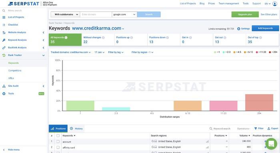Open the user profile avatar icon
The width and height of the screenshot is (280, 153).
(275, 4)
